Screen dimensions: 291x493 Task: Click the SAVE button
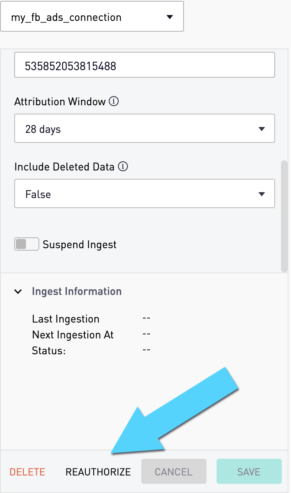tap(249, 471)
